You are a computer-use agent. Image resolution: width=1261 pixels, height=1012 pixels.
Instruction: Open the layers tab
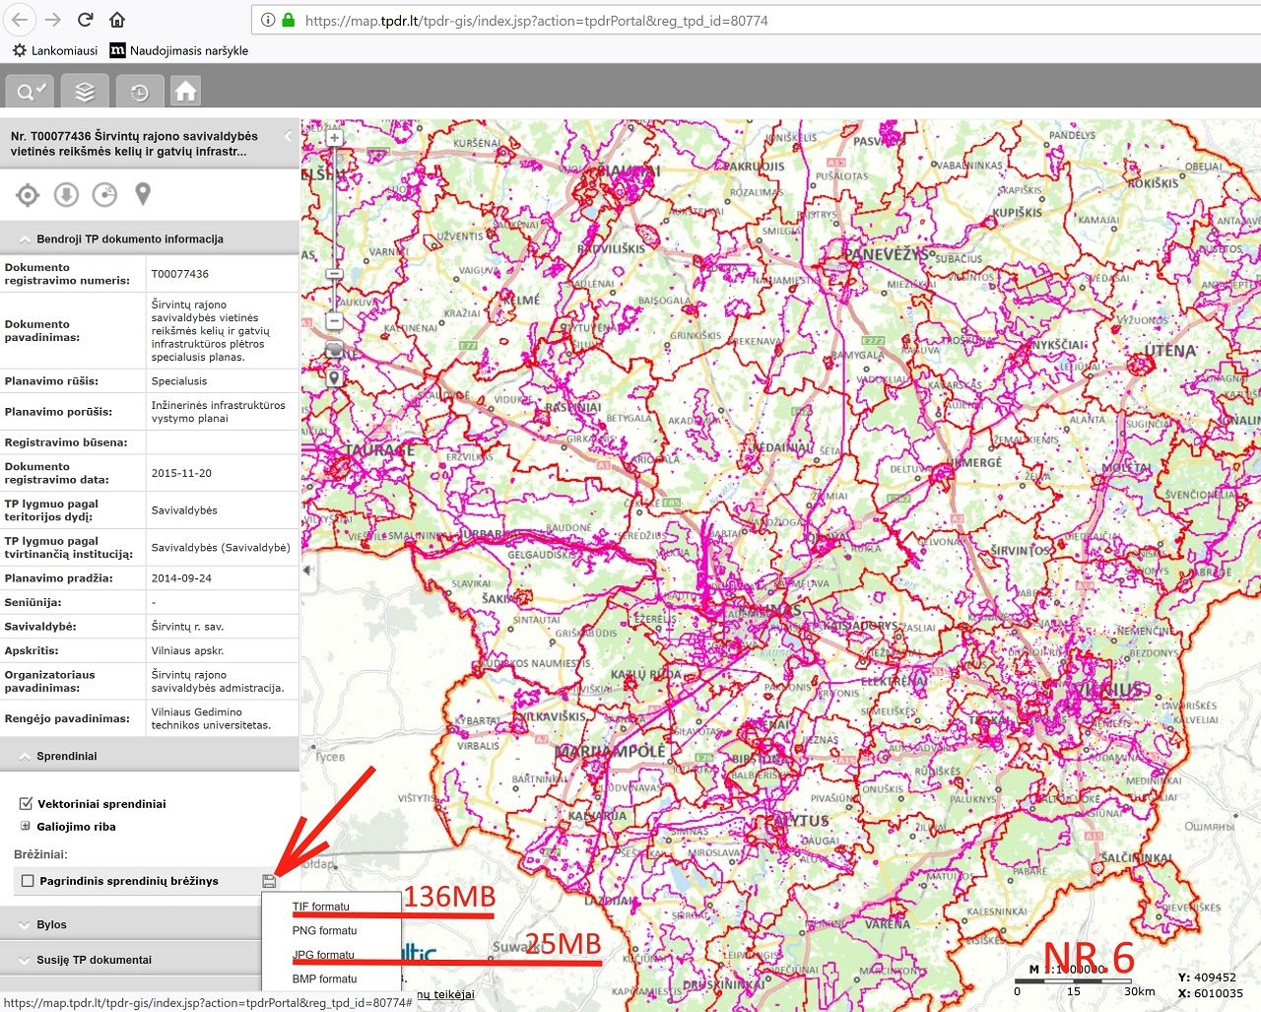85,92
